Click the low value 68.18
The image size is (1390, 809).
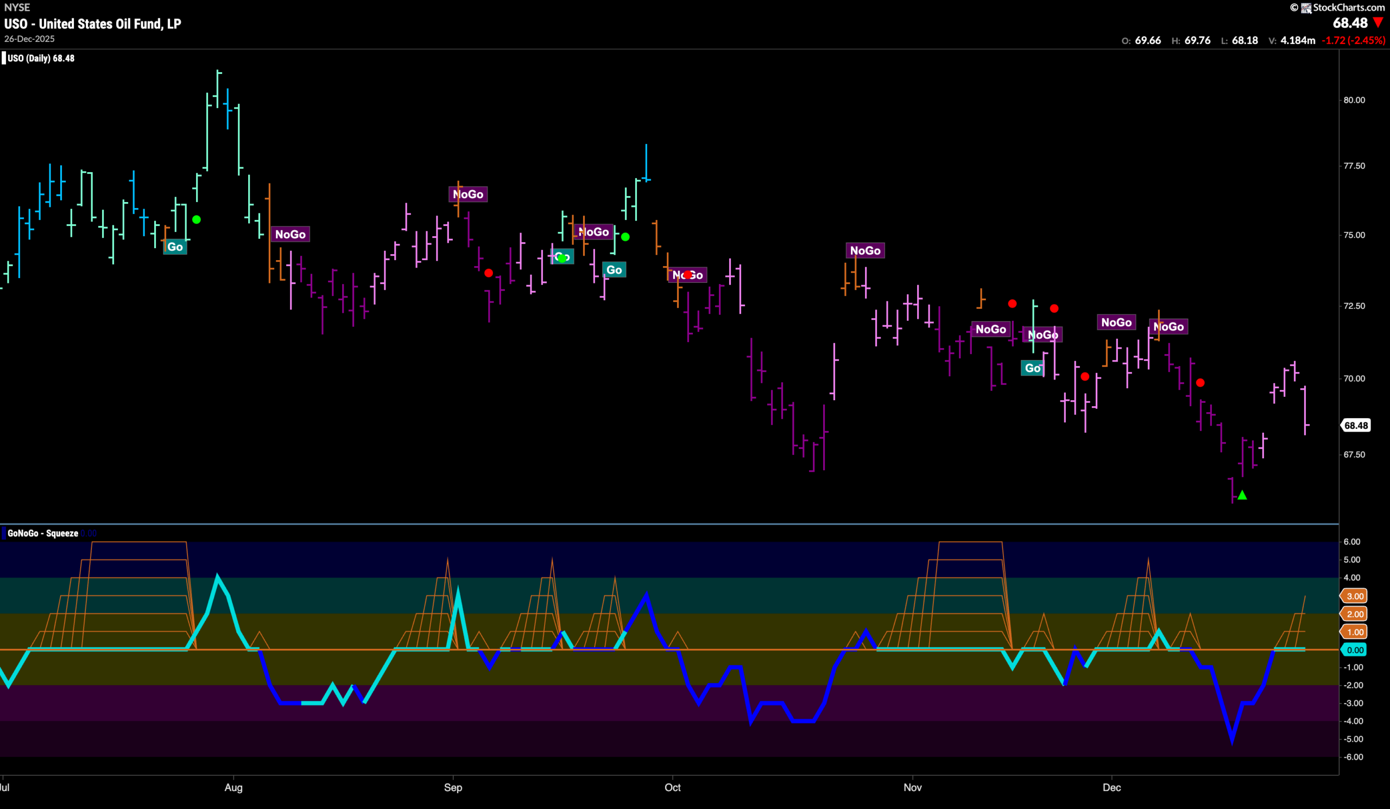click(1245, 40)
